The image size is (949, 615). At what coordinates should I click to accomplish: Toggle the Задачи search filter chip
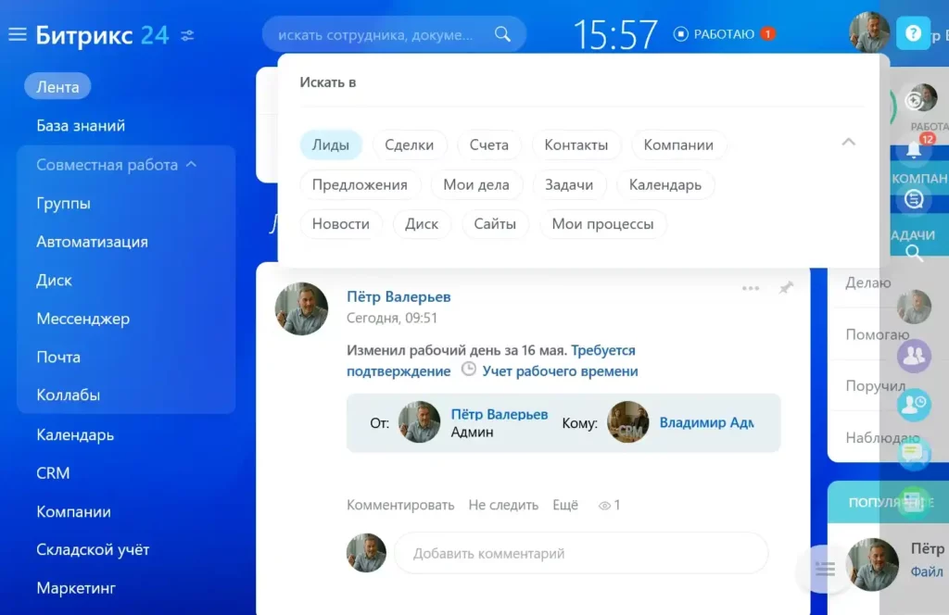(569, 184)
